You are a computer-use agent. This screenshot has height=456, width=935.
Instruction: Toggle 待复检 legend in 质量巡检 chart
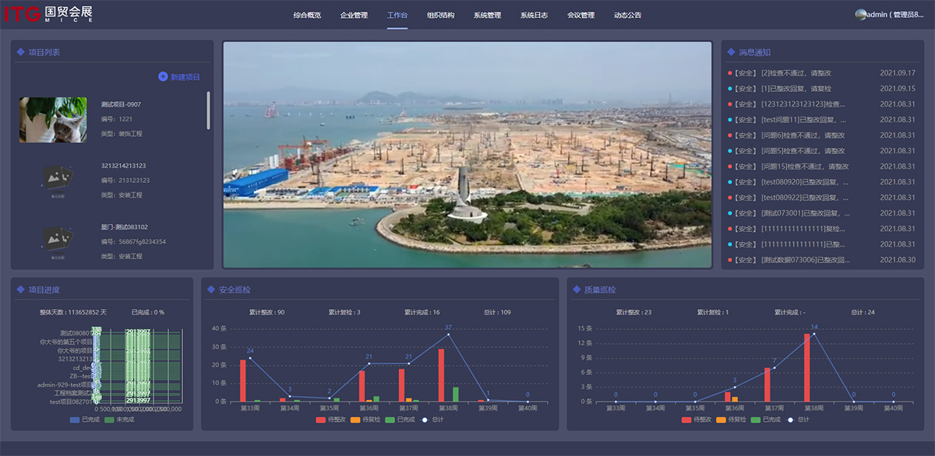point(730,419)
